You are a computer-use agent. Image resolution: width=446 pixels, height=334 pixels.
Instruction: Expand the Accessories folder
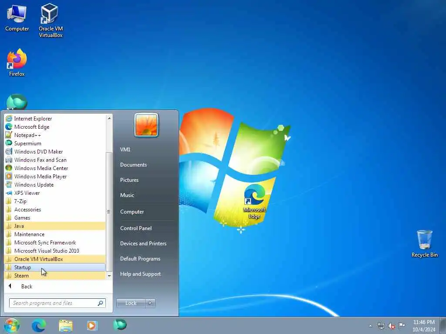point(55,209)
